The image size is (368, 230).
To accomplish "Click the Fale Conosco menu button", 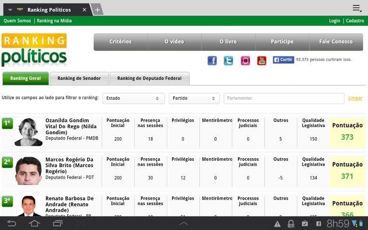I will (336, 42).
